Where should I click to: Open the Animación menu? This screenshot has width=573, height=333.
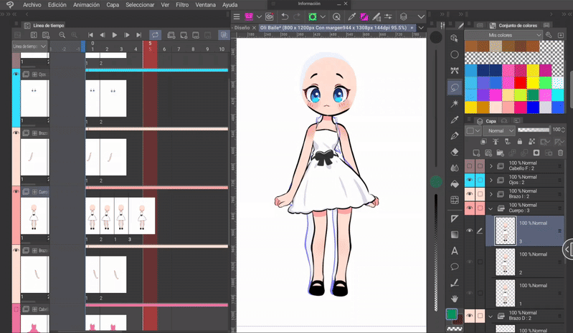coord(86,4)
